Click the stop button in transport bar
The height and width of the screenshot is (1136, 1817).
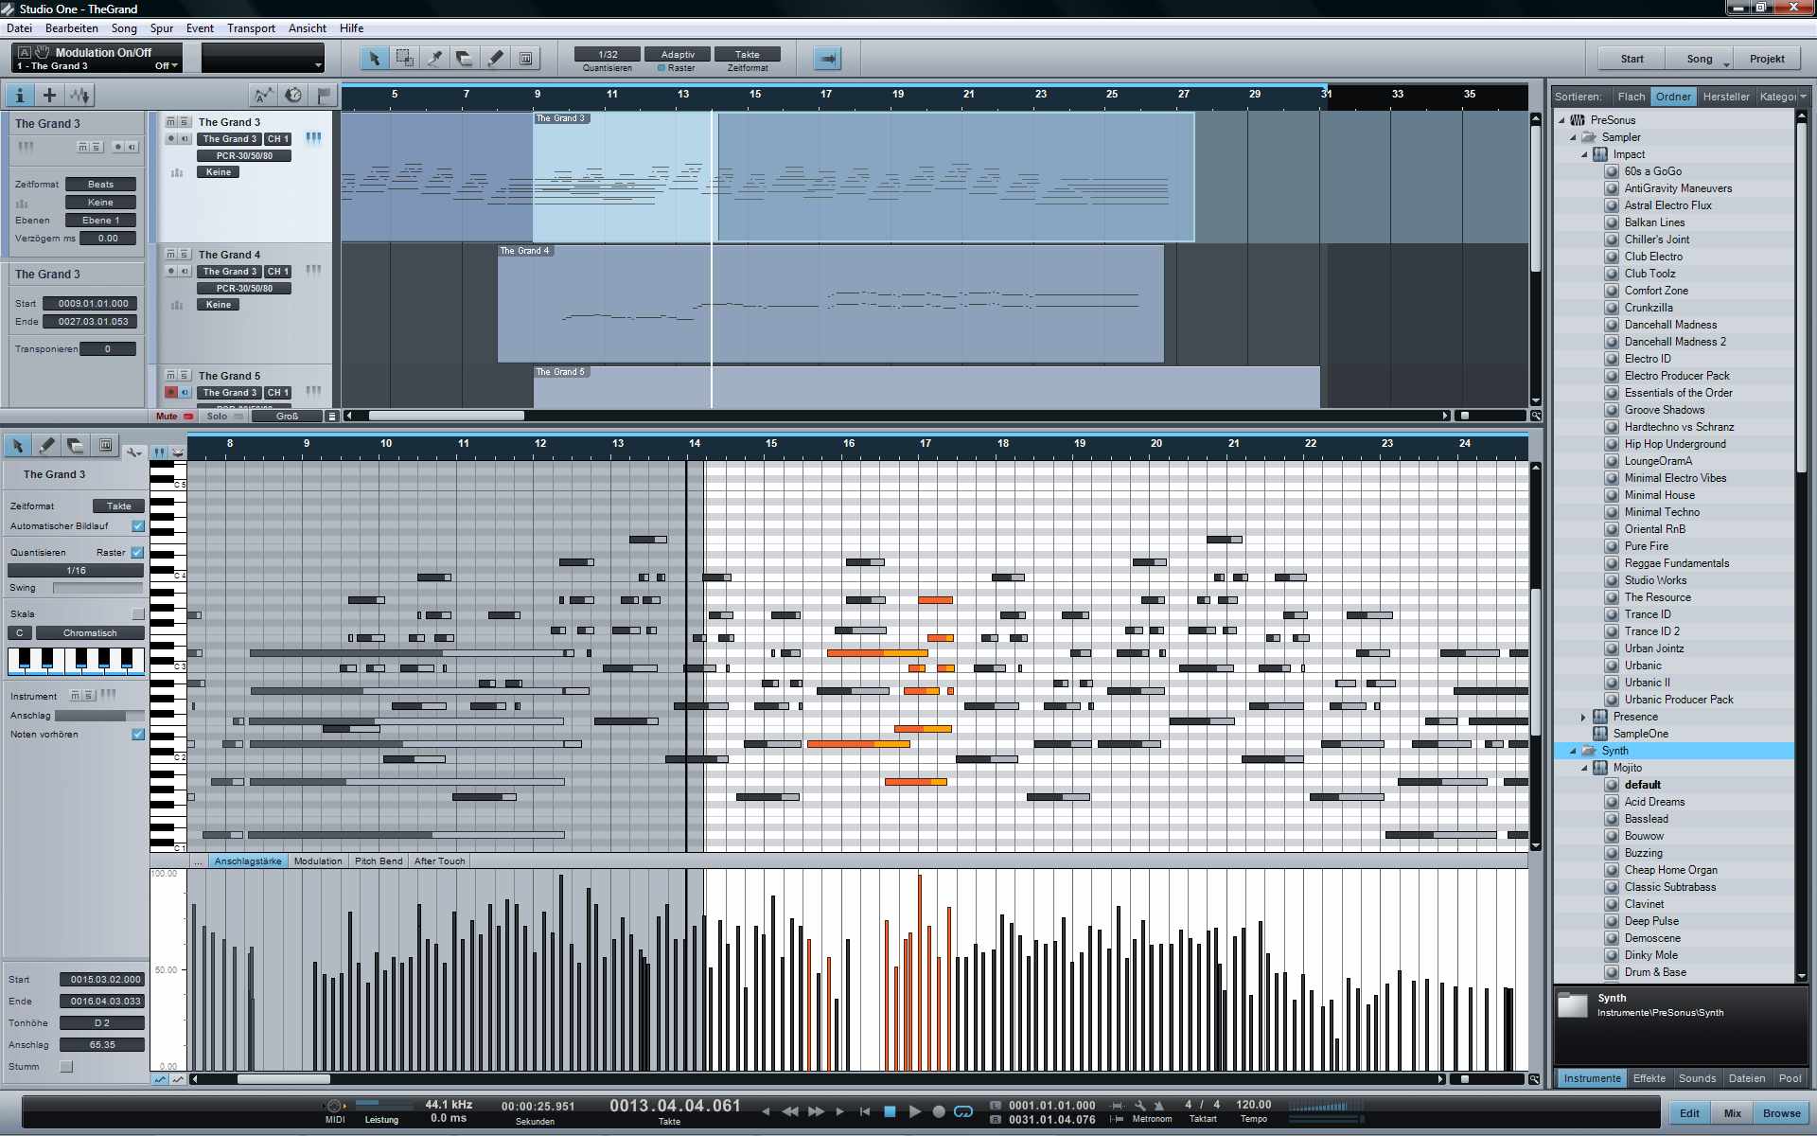890,1111
